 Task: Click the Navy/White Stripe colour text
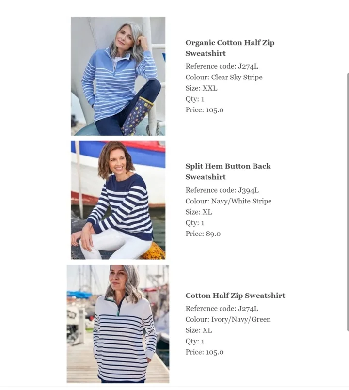[x=241, y=201]
